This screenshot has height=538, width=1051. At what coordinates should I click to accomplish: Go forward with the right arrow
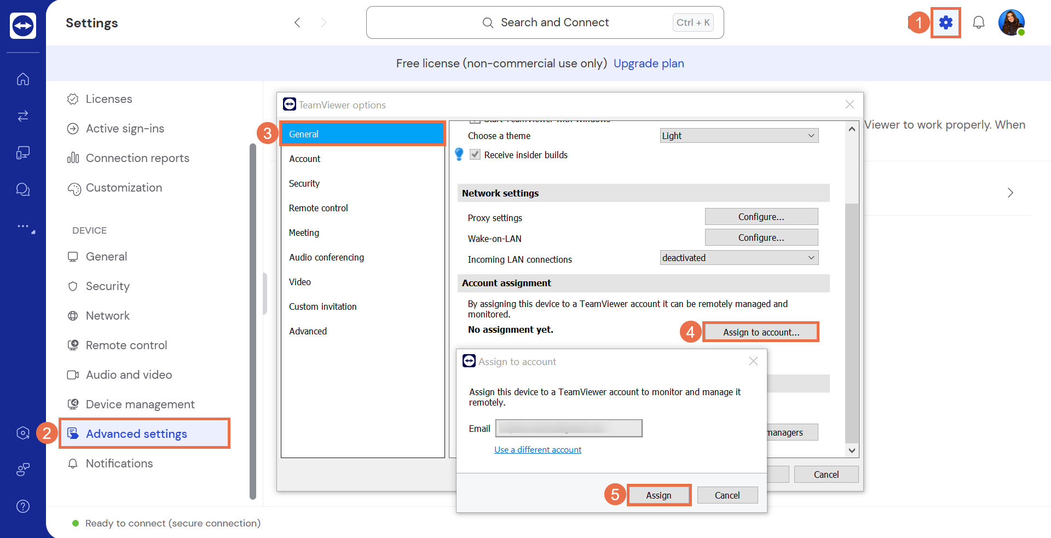point(324,22)
